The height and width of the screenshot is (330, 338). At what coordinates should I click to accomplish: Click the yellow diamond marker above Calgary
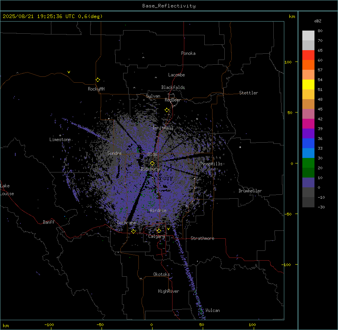(159, 231)
